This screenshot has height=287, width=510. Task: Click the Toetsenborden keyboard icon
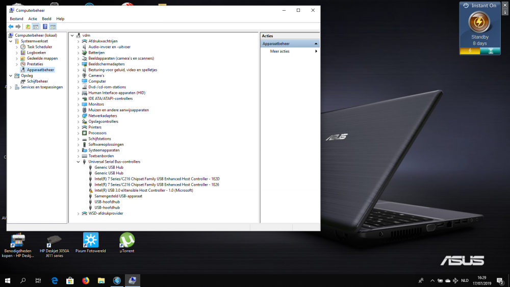click(84, 156)
